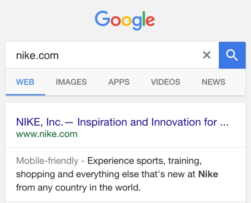251x203 pixels.
Task: Click the blue magnifying glass search button
Action: click(232, 55)
